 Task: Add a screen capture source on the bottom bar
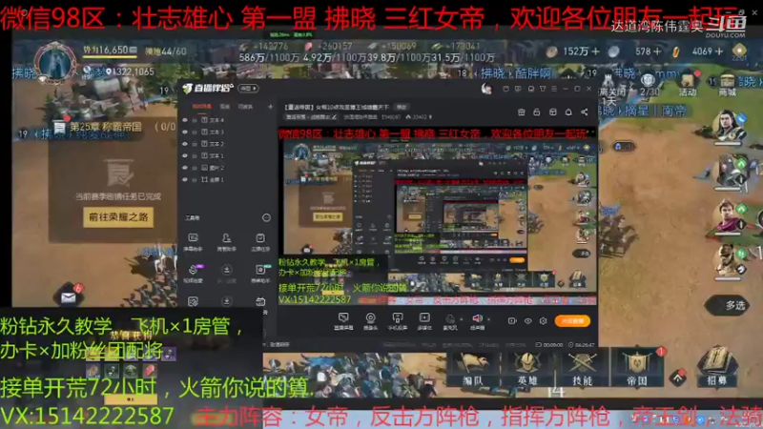pyautogui.click(x=343, y=321)
